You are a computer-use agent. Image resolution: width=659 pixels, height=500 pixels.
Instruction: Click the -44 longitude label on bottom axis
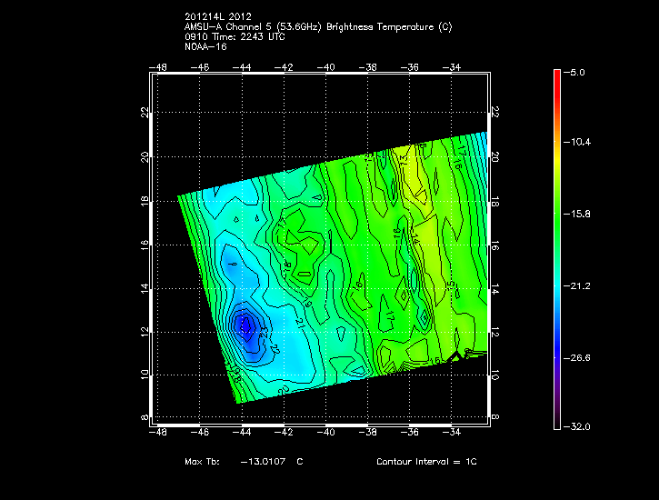(x=243, y=435)
